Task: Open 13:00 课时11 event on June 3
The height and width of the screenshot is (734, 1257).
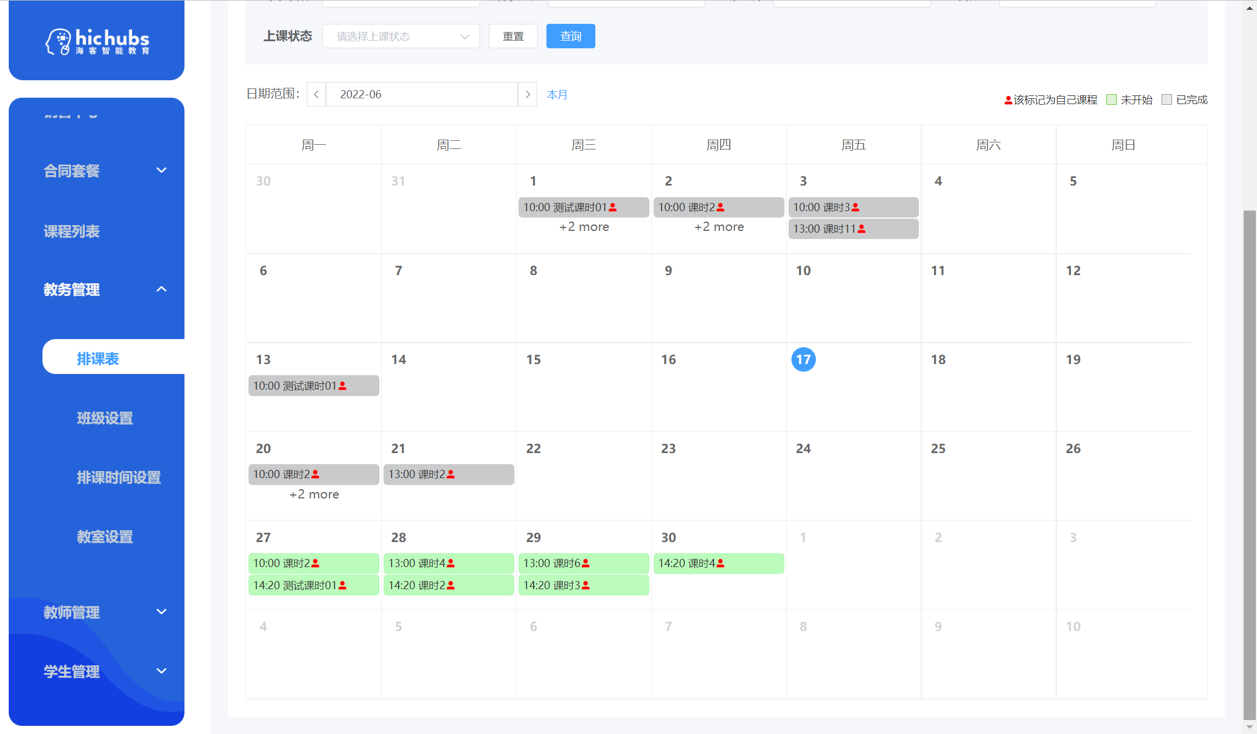Action: click(853, 229)
